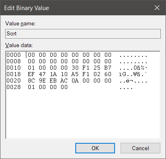The height and width of the screenshot is (159, 166).
Task: Click hex byte 25 in row 0010
Action: click(97, 68)
